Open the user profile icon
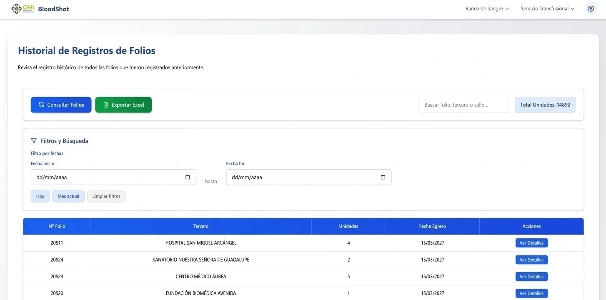606x300 pixels. [x=591, y=8]
